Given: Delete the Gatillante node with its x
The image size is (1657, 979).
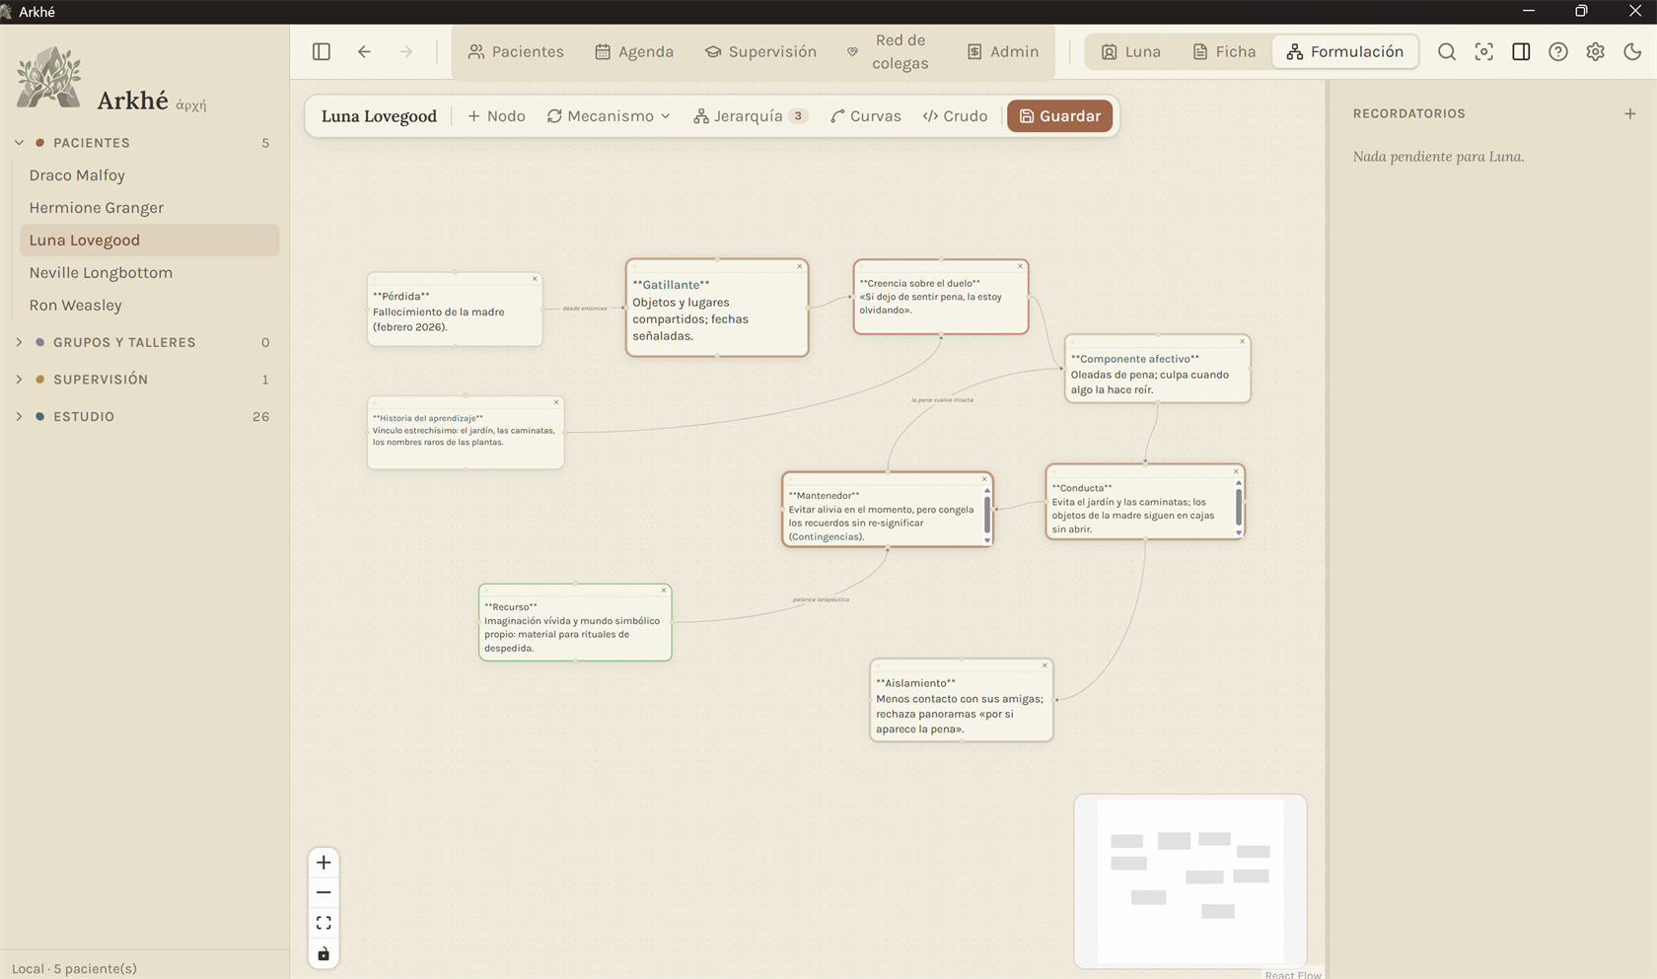Looking at the screenshot, I should click(800, 266).
